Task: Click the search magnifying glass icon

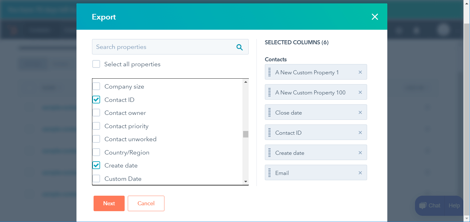Action: click(239, 47)
